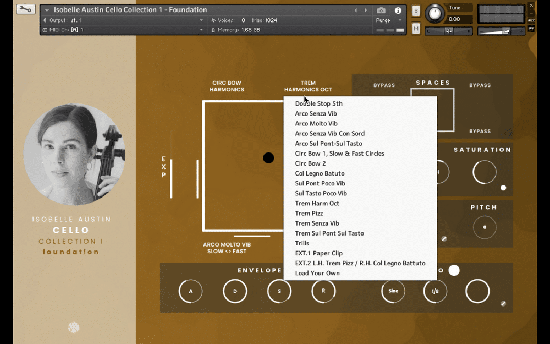
Task: Open the wrench edit-mode icon
Action: [x=26, y=9]
